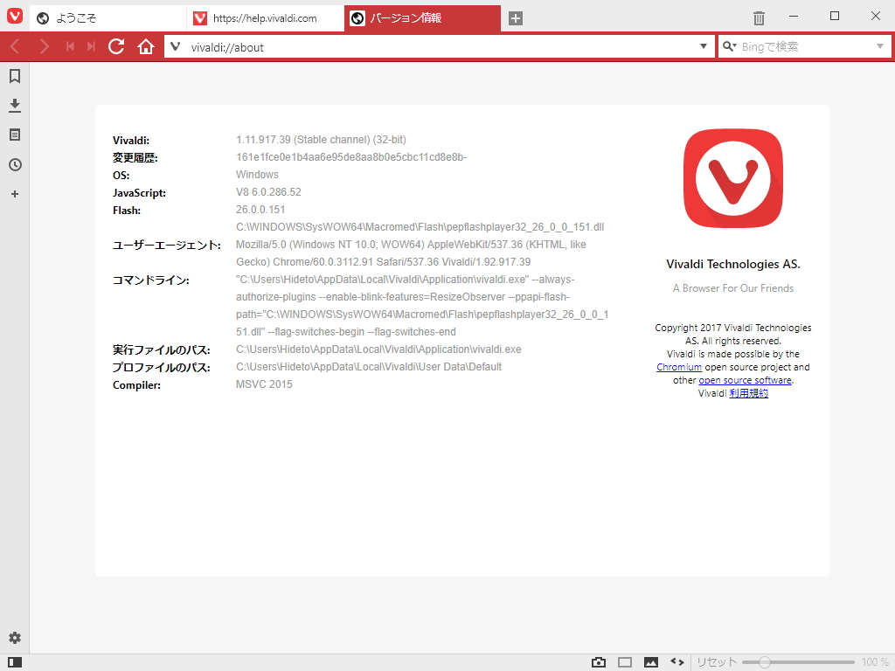Open the address bar history dropdown
The width and height of the screenshot is (895, 671).
coord(704,46)
